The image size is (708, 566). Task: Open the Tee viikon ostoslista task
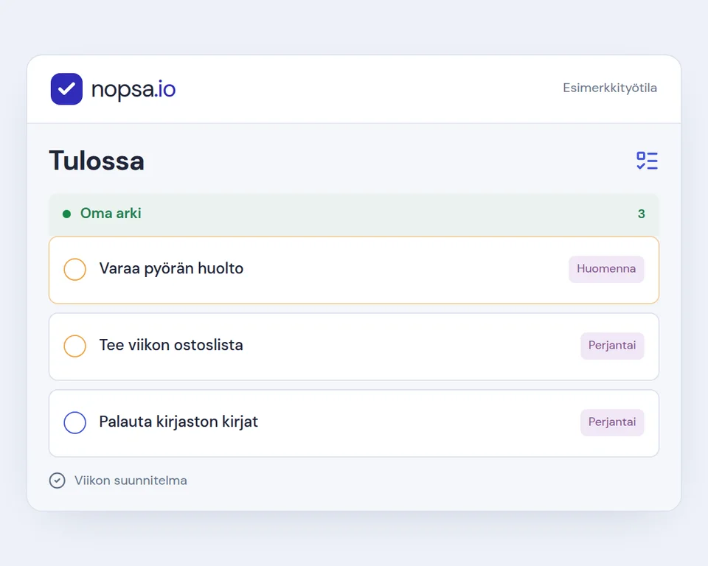click(x=354, y=346)
